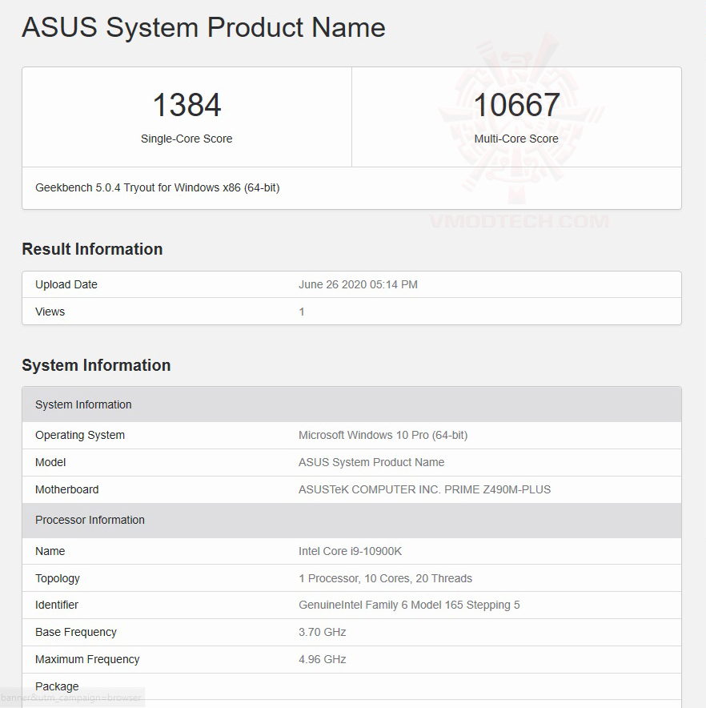
Task: Select the Multi-Core Score value 10667
Action: [516, 104]
